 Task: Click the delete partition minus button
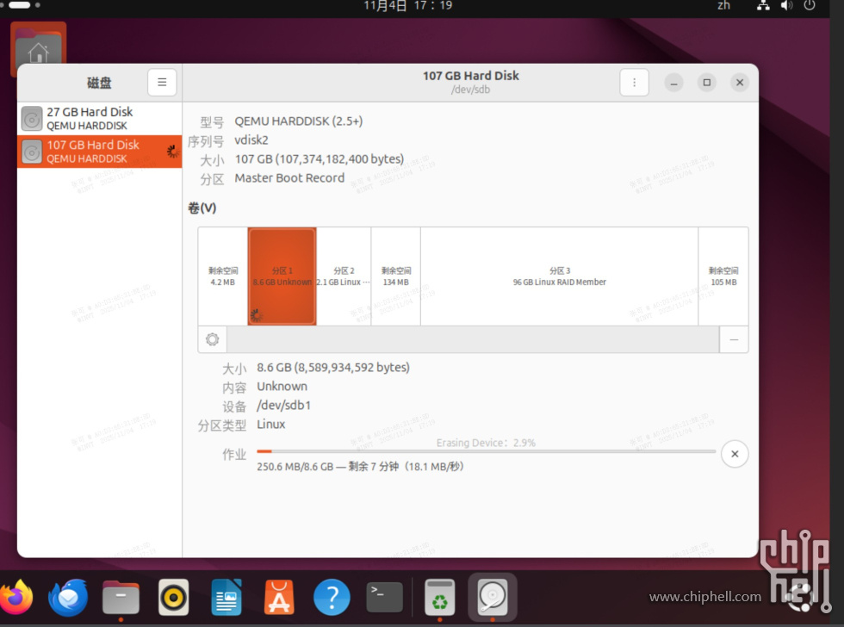[x=734, y=339]
